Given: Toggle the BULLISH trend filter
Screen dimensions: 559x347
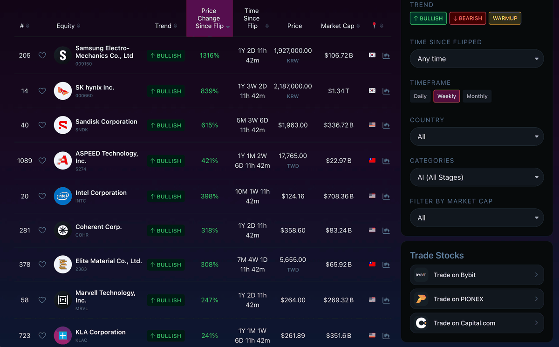Looking at the screenshot, I should [428, 18].
